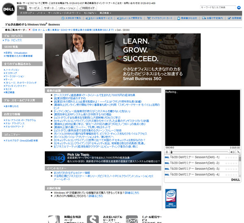Open the 仮想化 Virtualization link
Screen dimensions: 244x223
pyautogui.click(x=16, y=53)
